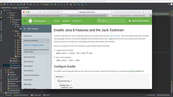This screenshot has height=97, width=173.
Task: Collapse the src folder in project tree
Action: (8, 18)
